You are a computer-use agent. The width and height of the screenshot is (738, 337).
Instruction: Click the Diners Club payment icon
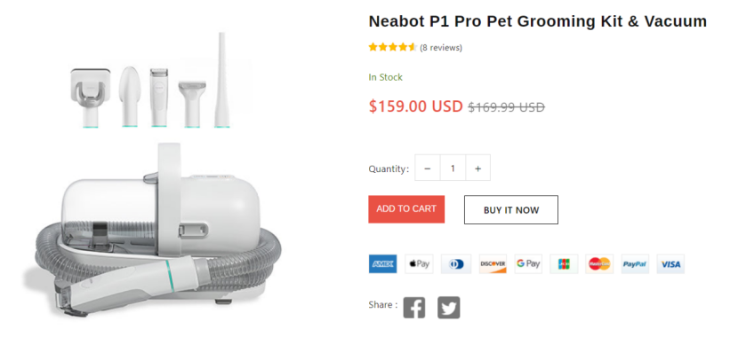pyautogui.click(x=455, y=263)
